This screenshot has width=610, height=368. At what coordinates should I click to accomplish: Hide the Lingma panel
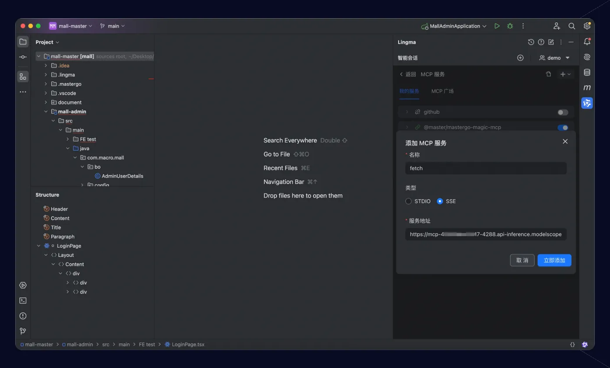[x=571, y=42]
